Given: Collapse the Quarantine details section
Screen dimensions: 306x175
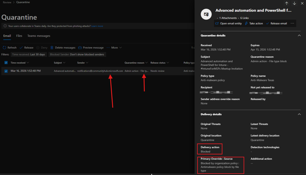Looking at the screenshot, I should tap(299, 36).
